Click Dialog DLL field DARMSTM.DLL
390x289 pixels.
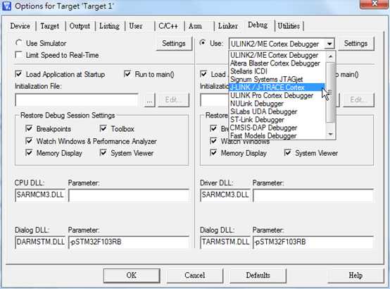tap(40, 242)
